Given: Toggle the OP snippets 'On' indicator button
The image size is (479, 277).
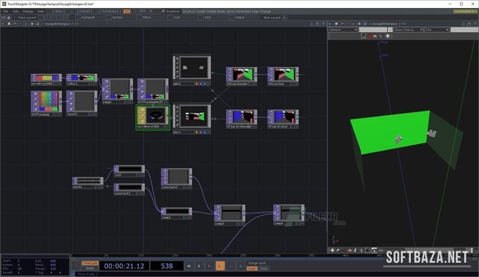Looking at the screenshot, I should tap(127, 11).
